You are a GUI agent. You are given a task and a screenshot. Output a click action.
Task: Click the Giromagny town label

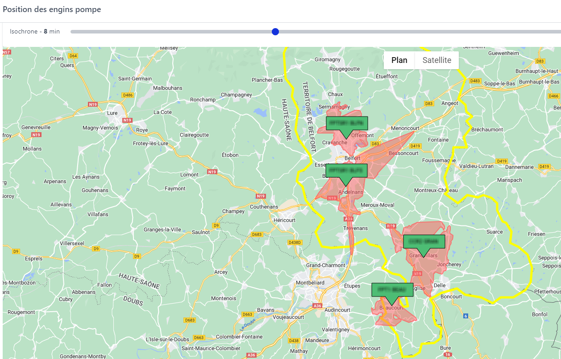tap(328, 59)
